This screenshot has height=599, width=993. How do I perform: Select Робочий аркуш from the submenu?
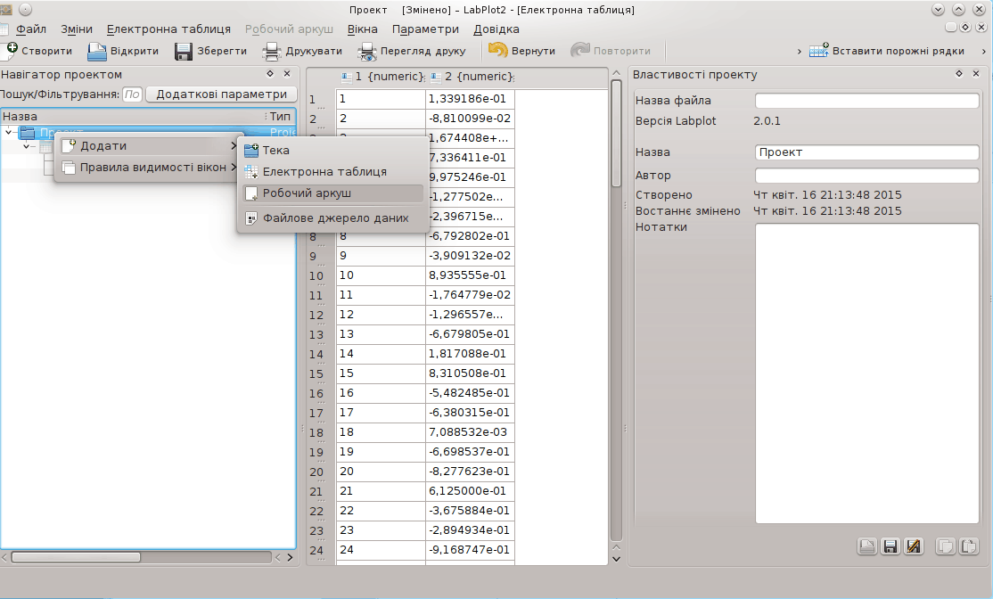click(x=307, y=193)
